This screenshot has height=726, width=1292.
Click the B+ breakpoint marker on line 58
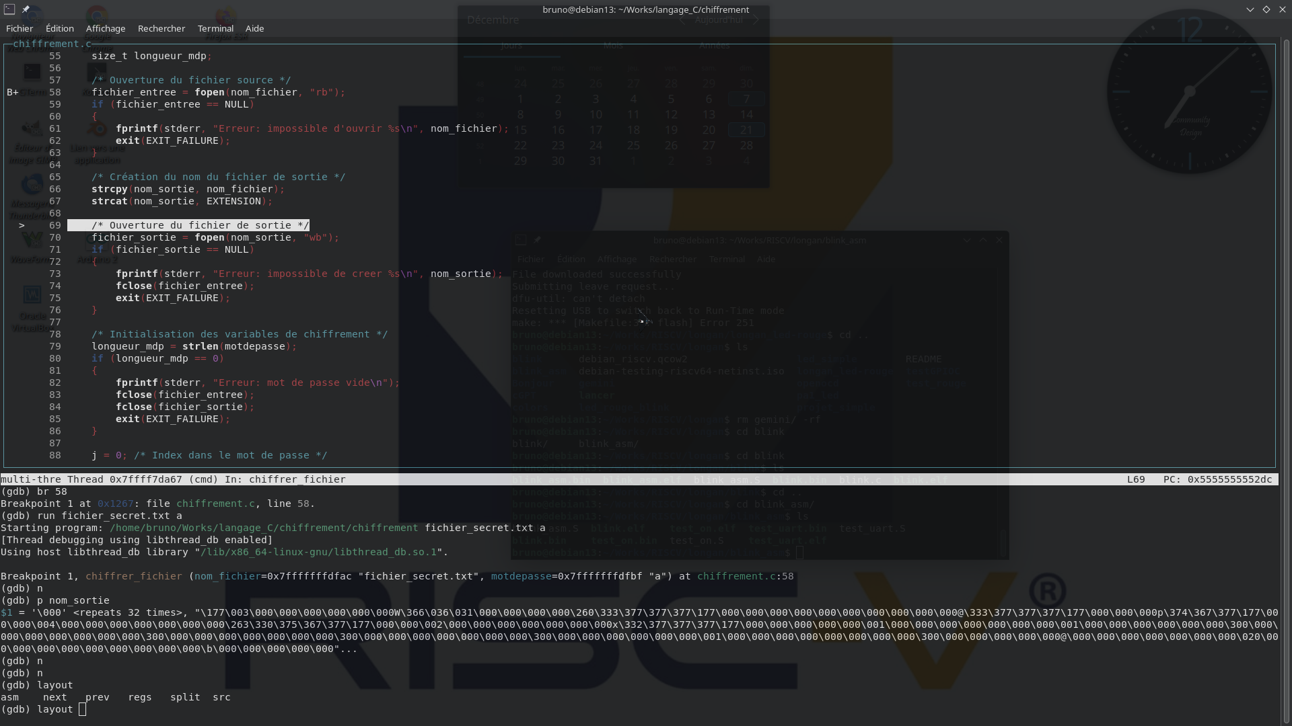pos(13,92)
